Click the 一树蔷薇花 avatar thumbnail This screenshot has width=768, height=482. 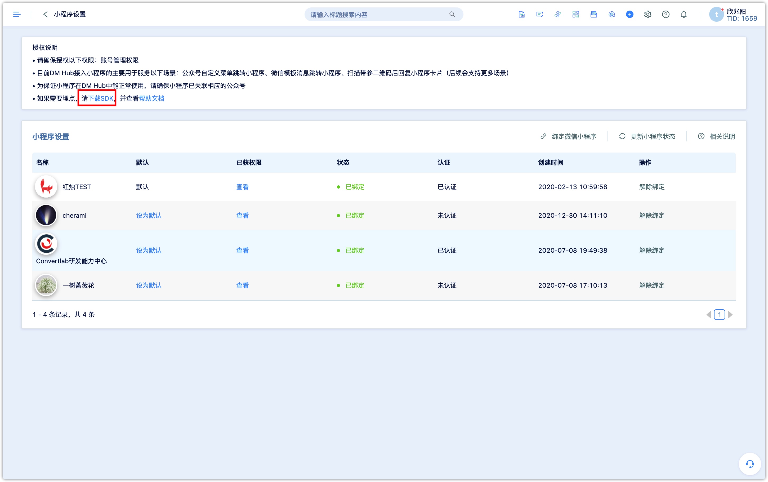click(46, 285)
